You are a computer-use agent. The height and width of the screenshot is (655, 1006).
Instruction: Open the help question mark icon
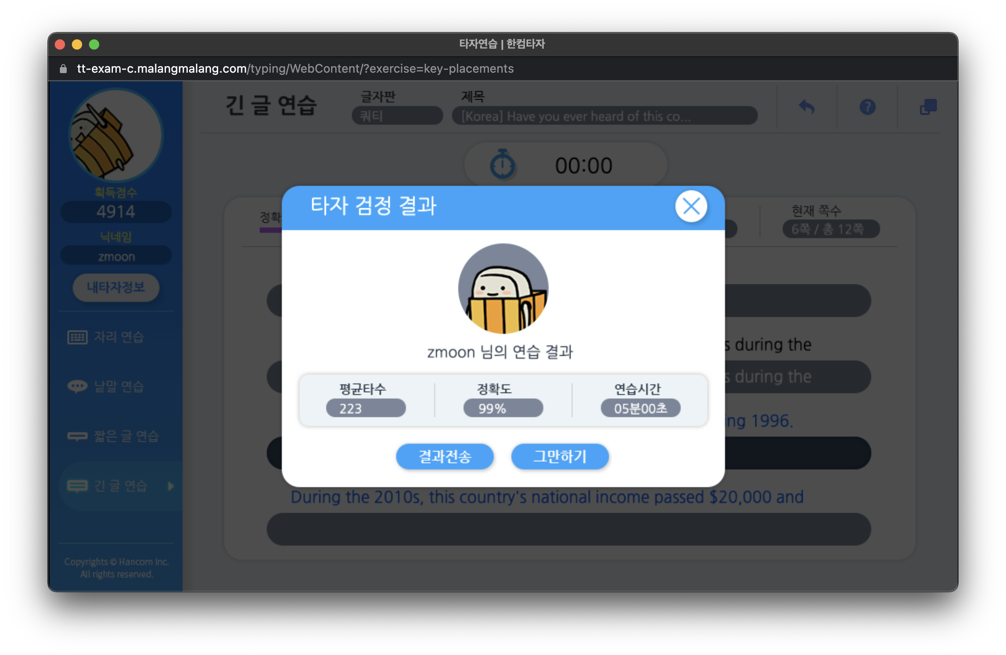pos(867,107)
